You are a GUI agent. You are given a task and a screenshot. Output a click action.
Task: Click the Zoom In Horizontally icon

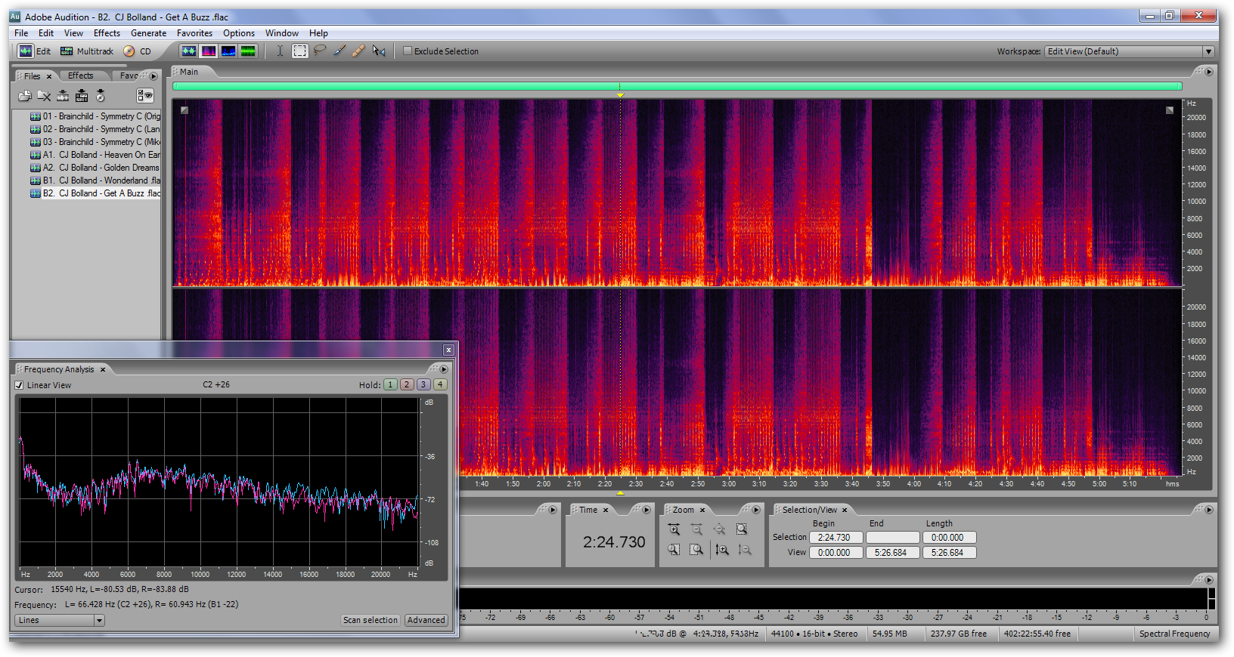(674, 529)
